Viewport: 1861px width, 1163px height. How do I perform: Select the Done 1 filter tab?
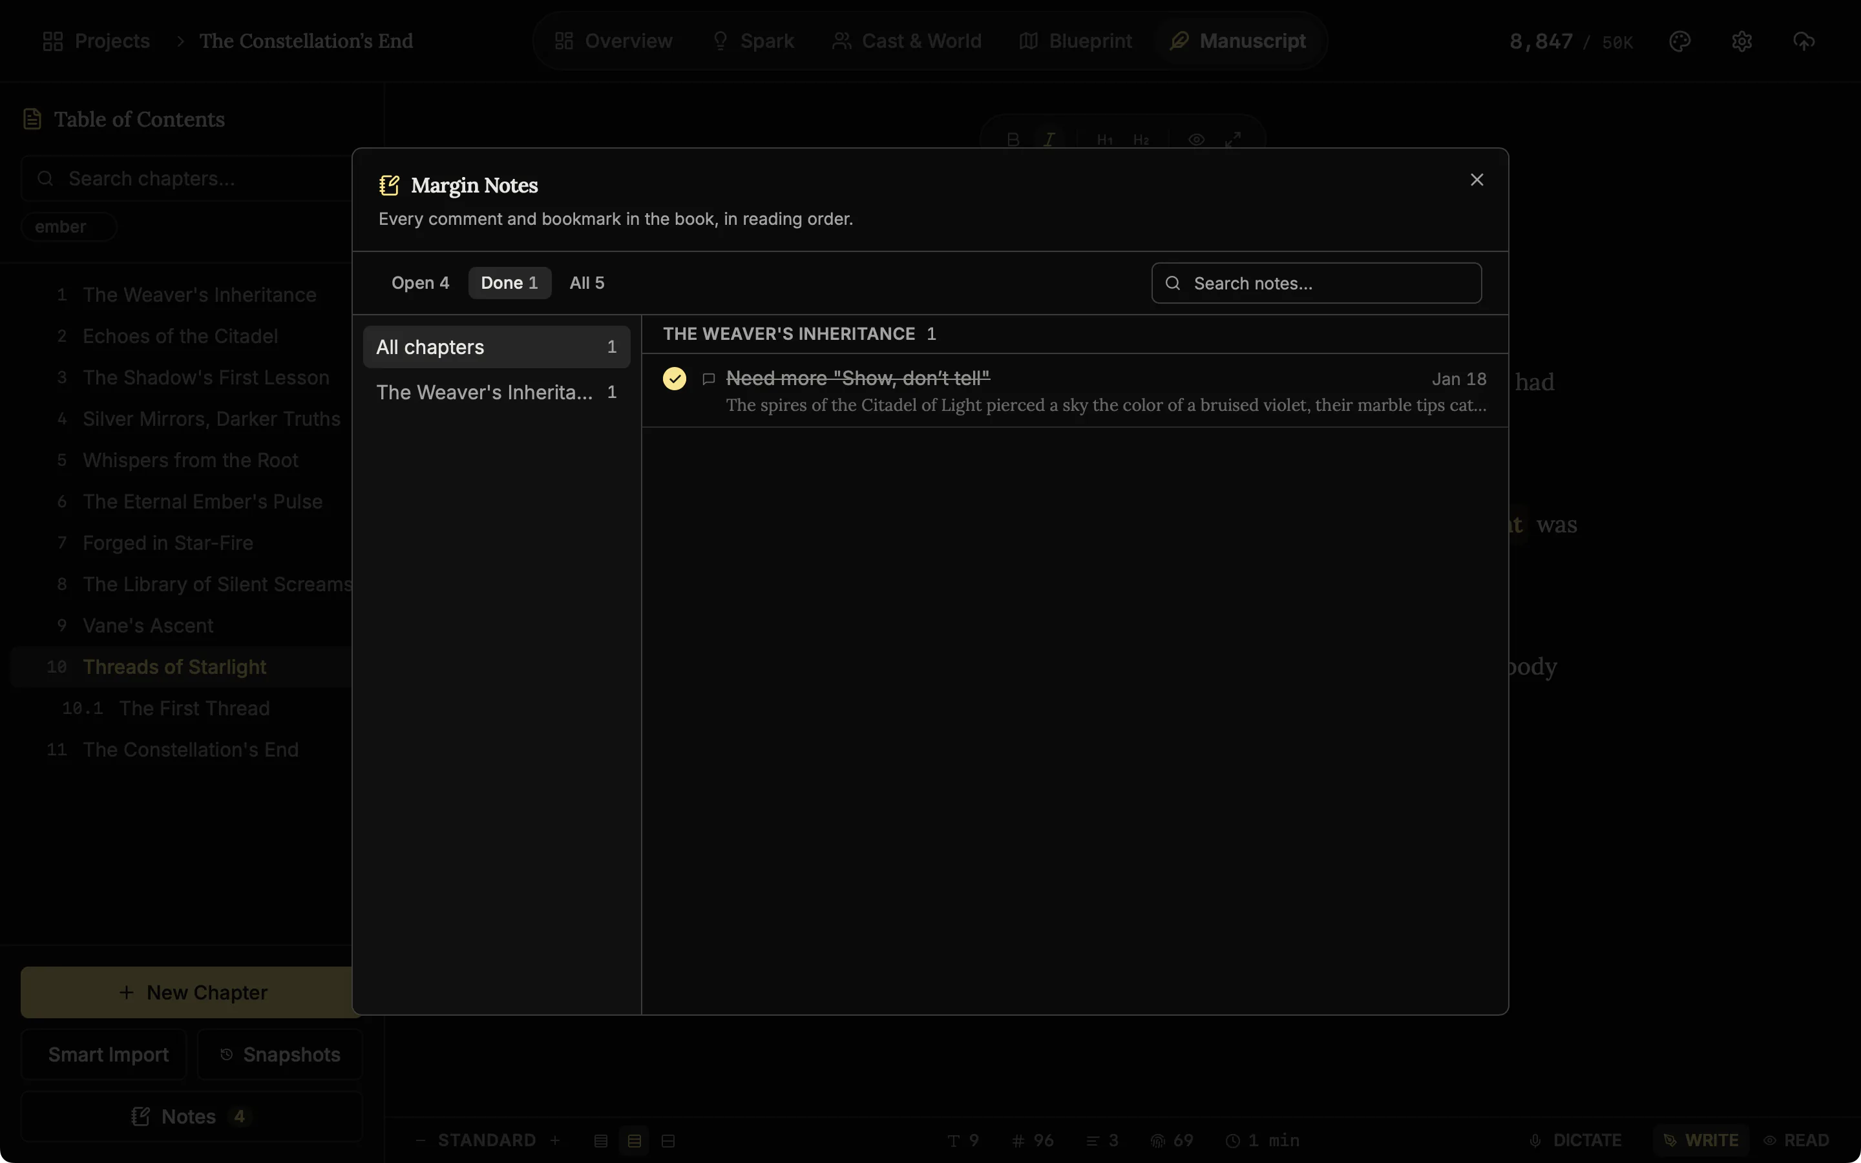point(509,283)
